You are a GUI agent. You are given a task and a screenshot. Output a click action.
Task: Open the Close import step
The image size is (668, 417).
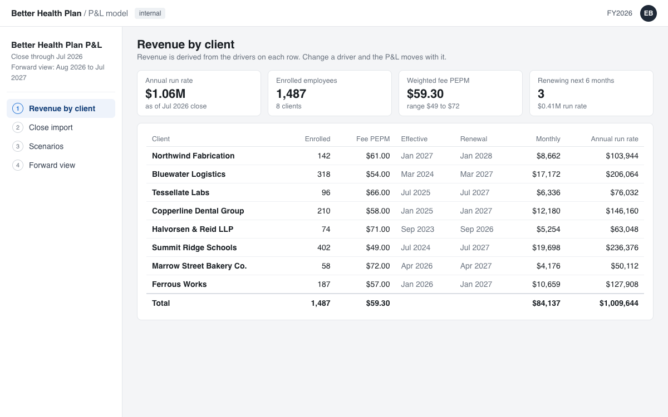coord(61,127)
